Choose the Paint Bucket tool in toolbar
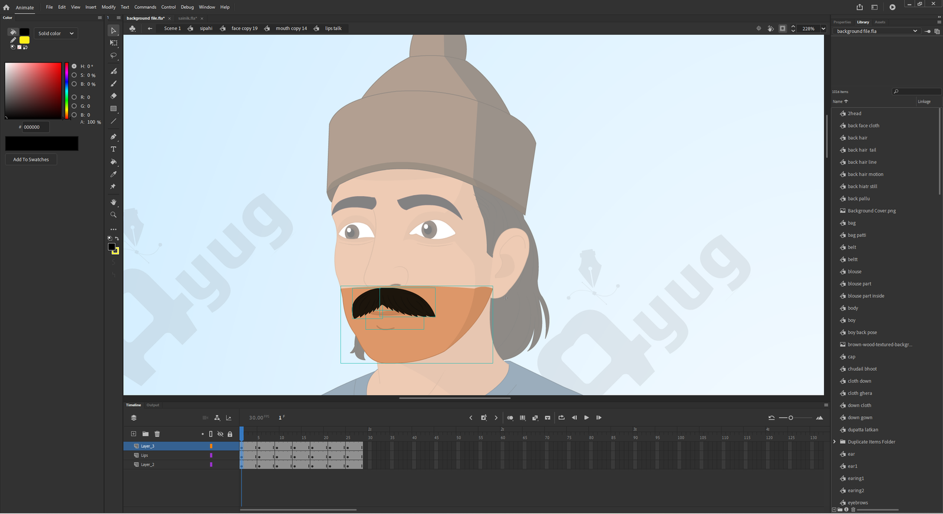Viewport: 943px width, 514px height. point(114,162)
